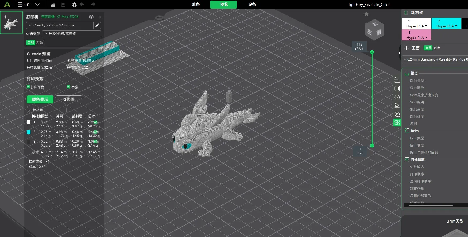Open the 文件 hamburger menu
468x237 pixels.
24,5
